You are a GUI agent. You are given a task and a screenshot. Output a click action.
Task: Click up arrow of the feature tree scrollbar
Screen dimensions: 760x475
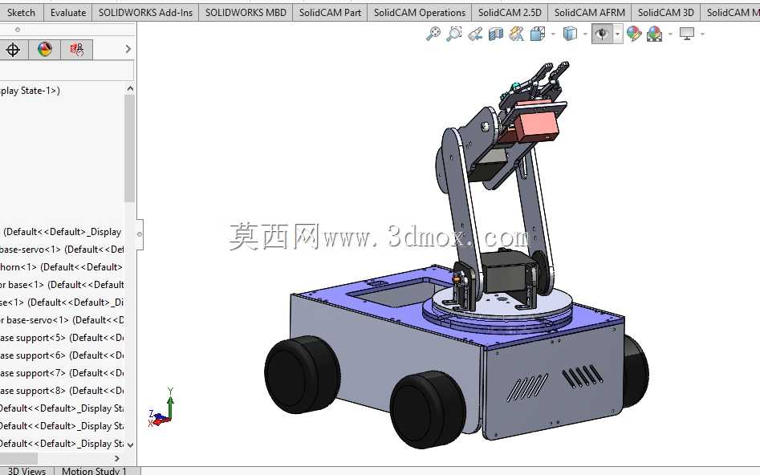(129, 89)
